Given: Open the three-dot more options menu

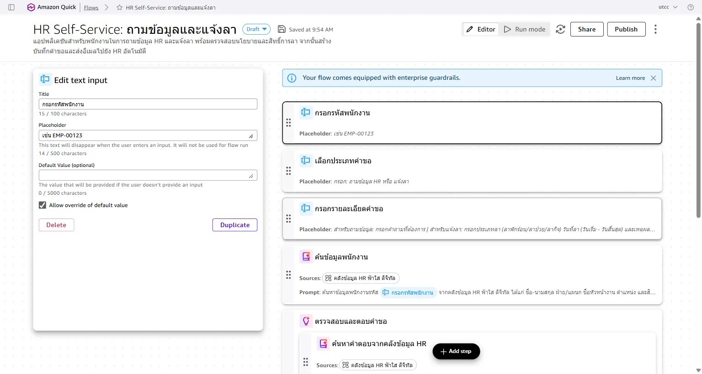Looking at the screenshot, I should click(655, 29).
